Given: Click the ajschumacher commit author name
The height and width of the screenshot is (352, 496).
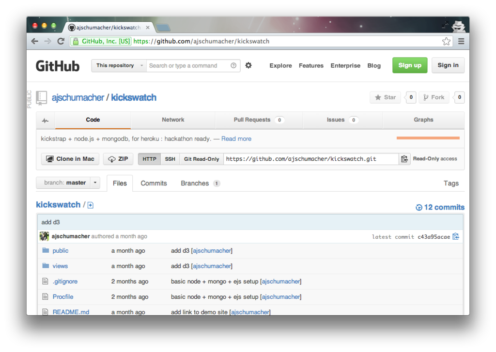Looking at the screenshot, I should coord(71,237).
